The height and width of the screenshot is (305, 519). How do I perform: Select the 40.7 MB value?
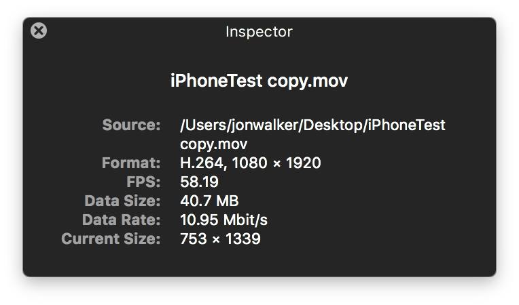pyautogui.click(x=209, y=201)
